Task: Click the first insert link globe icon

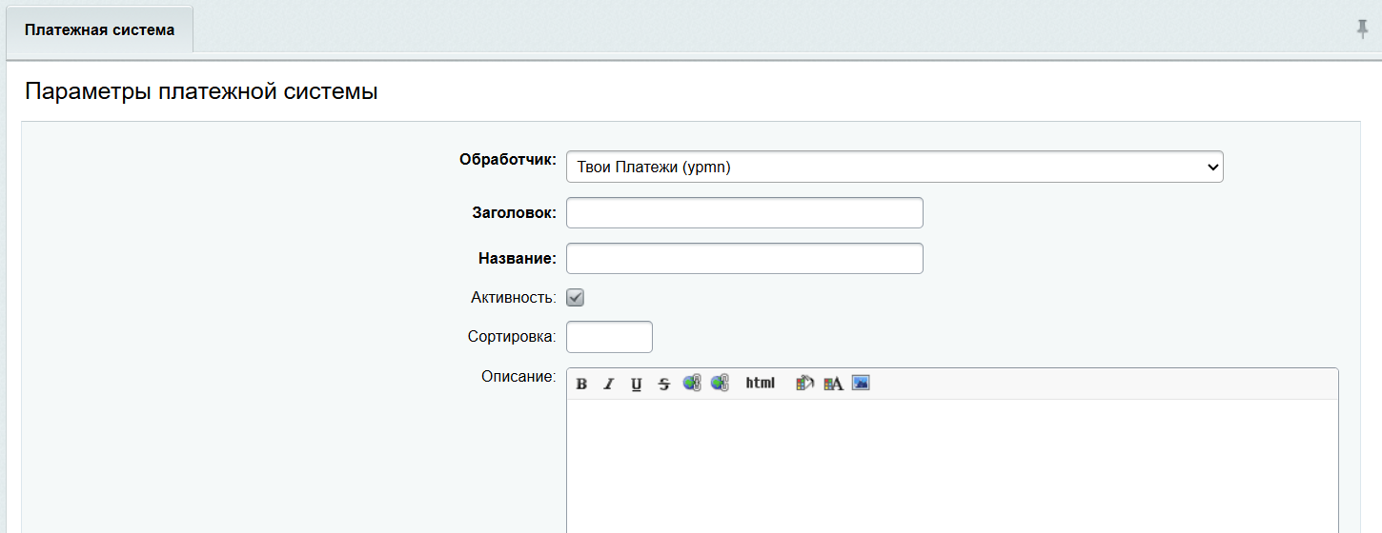Action: click(x=692, y=383)
